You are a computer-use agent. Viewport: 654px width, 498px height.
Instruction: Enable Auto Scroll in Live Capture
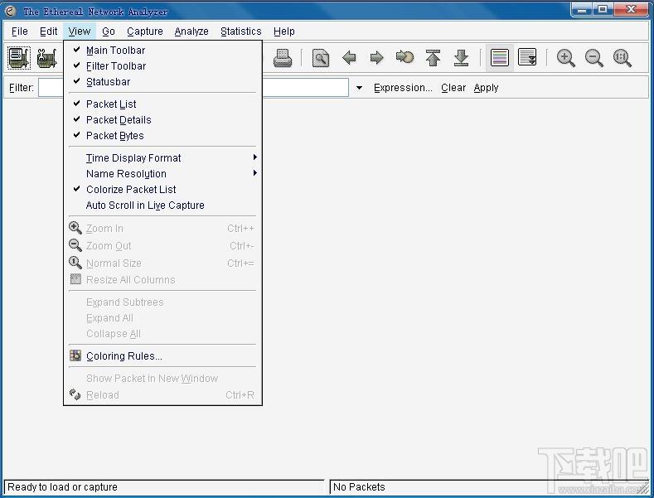162,205
